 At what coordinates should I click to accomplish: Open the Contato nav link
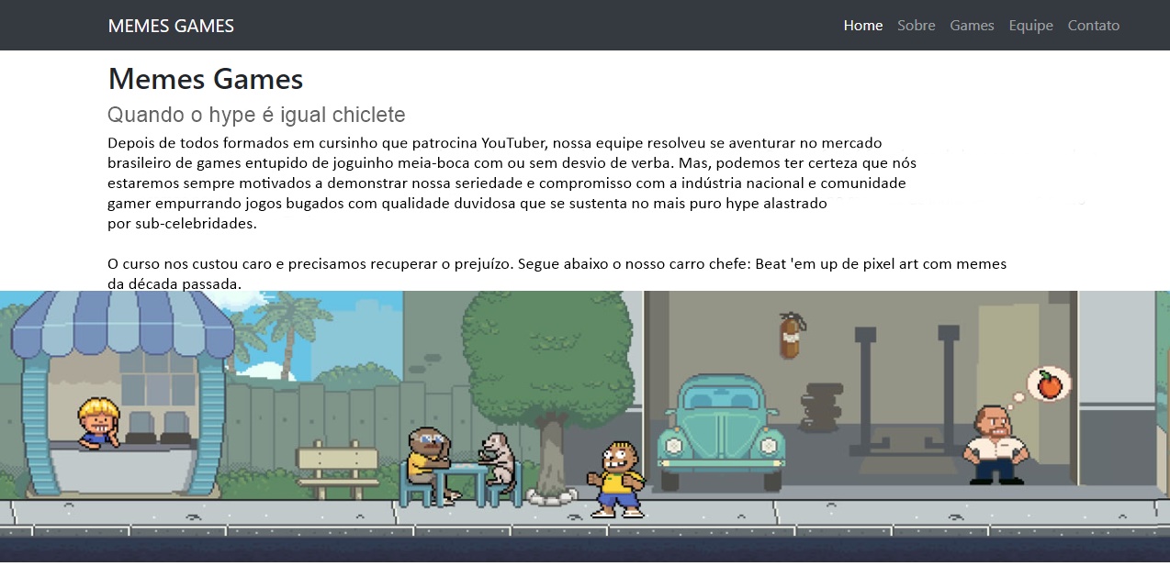point(1093,26)
